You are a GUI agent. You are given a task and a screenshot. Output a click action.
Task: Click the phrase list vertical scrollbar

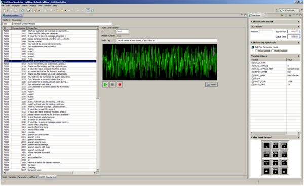coord(98,64)
